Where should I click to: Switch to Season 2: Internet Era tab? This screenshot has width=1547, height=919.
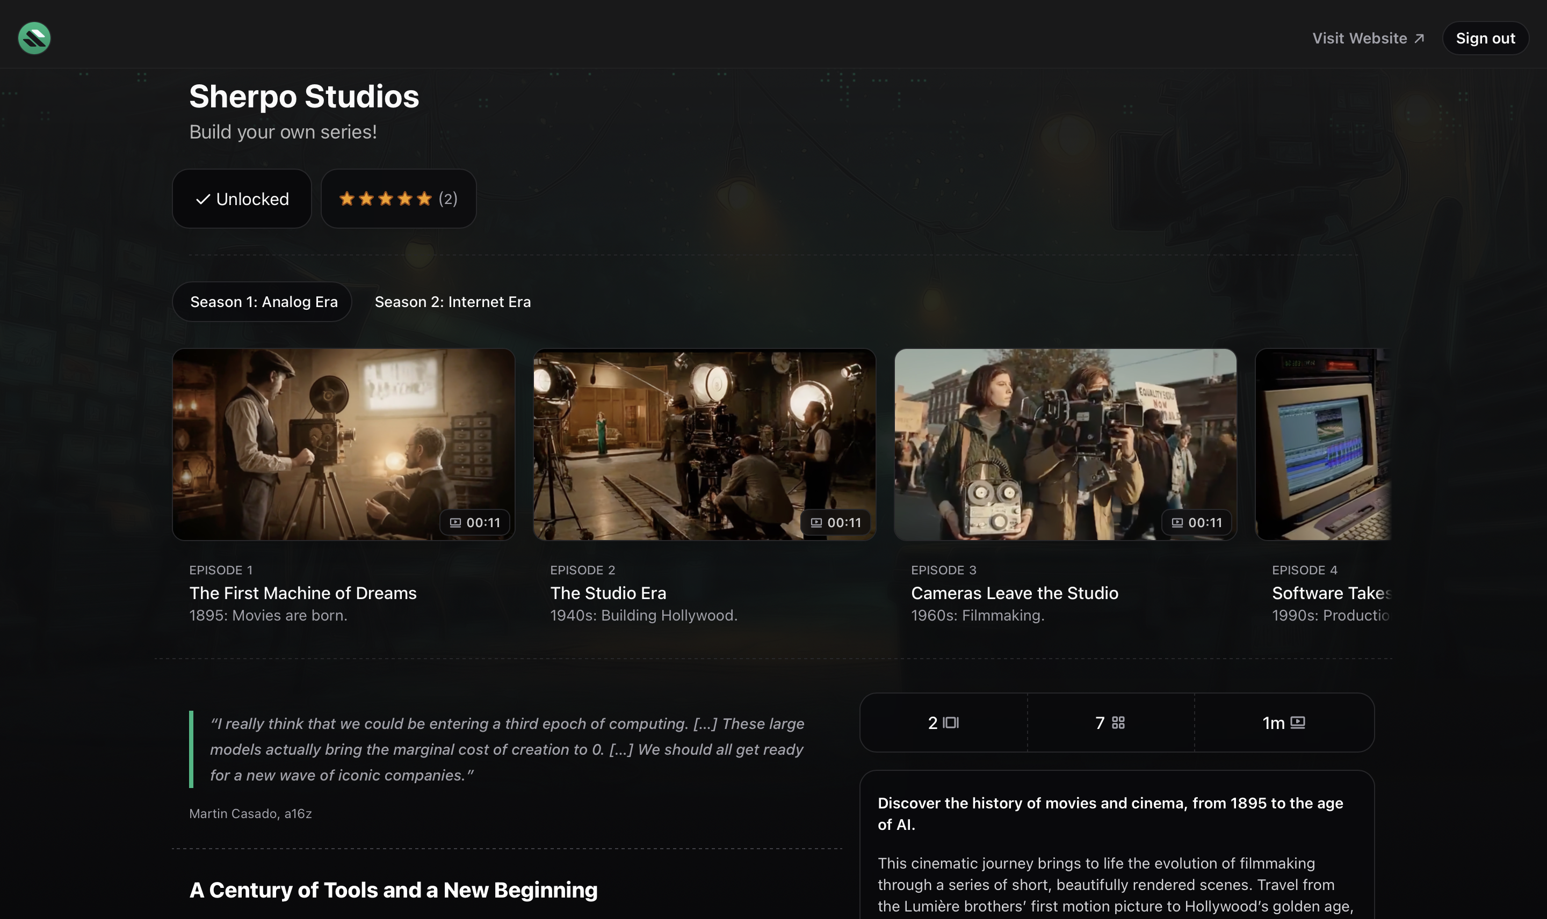(452, 302)
